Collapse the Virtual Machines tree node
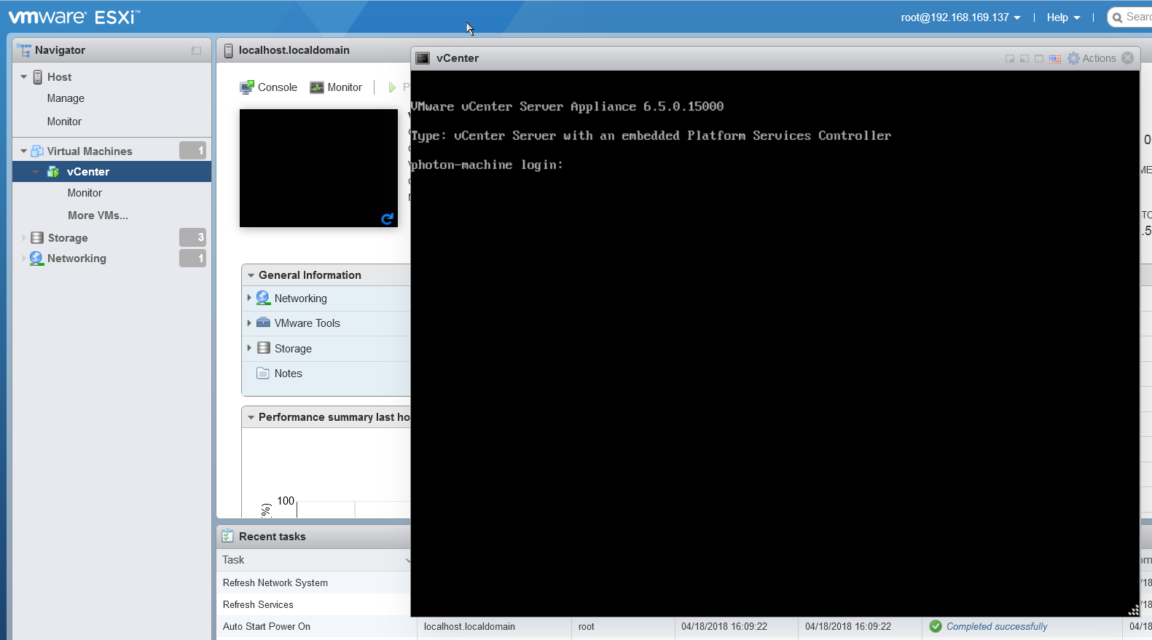Image resolution: width=1152 pixels, height=640 pixels. [x=24, y=151]
